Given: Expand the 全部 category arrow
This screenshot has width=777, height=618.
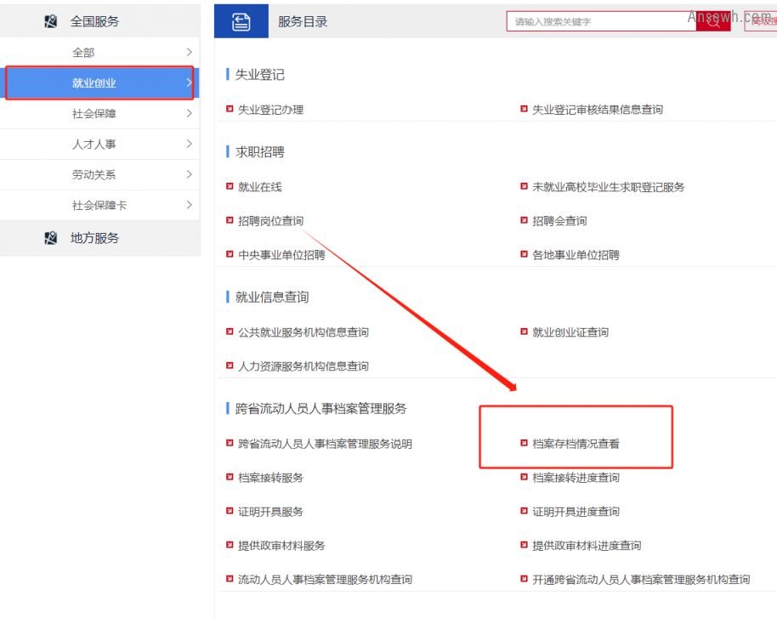Looking at the screenshot, I should pyautogui.click(x=189, y=53).
